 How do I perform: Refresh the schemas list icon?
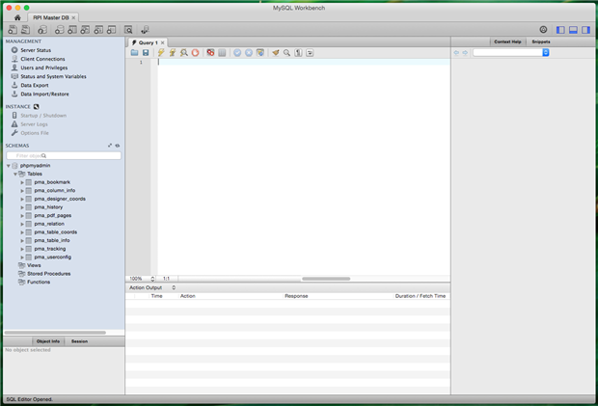[x=118, y=146]
